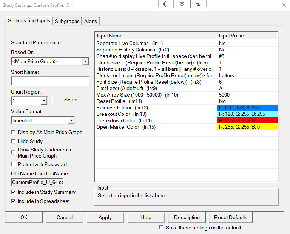
Task: Open the Alerts tab
Action: 91,22
